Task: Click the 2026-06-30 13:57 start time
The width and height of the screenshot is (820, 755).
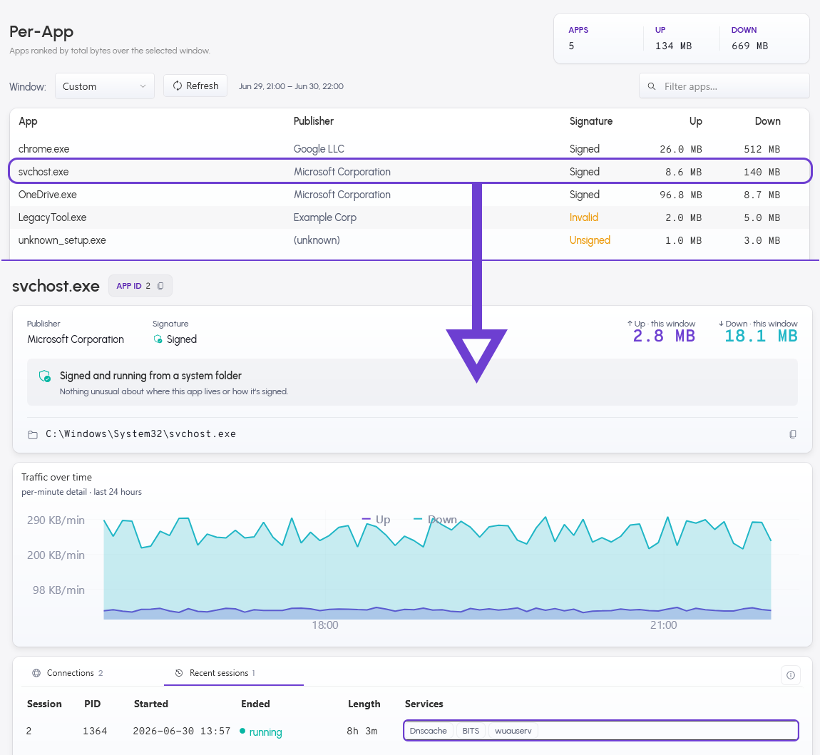Action: point(181,731)
